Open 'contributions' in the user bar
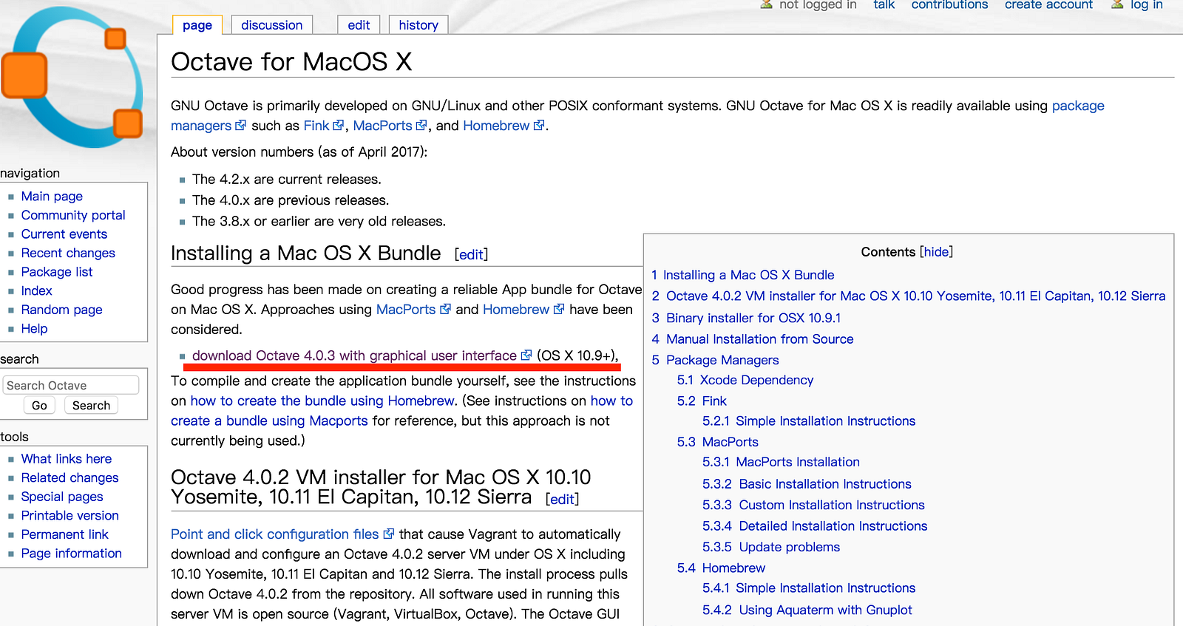 949,5
